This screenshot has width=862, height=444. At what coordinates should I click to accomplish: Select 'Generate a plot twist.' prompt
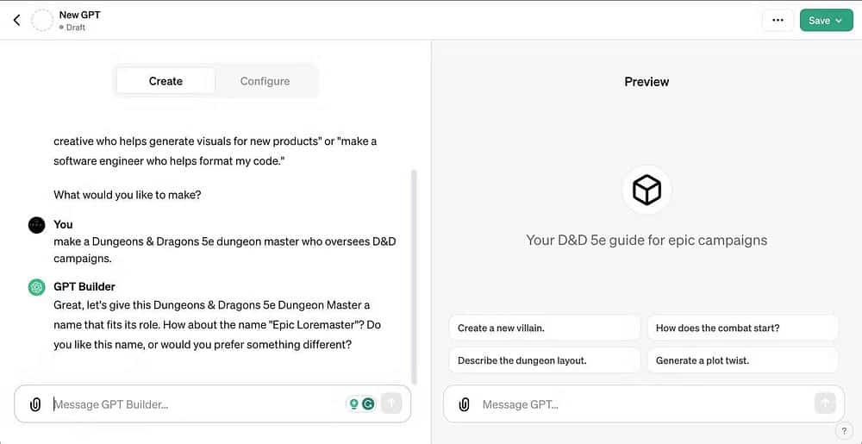click(743, 360)
